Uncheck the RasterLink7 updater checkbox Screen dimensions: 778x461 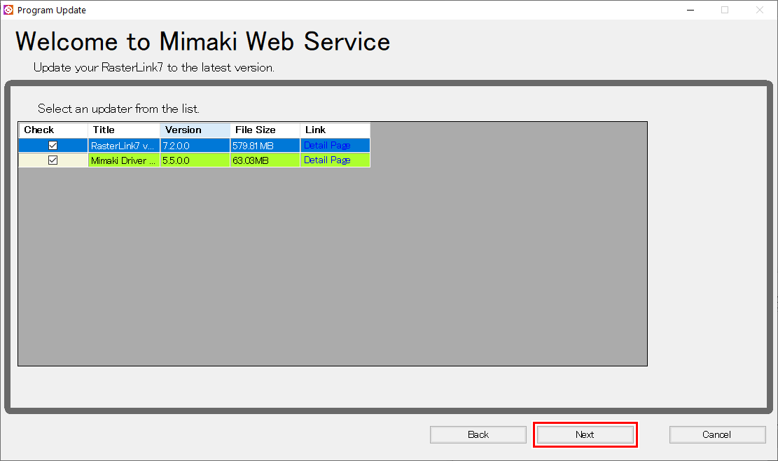click(53, 146)
